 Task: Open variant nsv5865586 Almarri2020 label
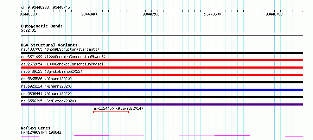click(46, 79)
